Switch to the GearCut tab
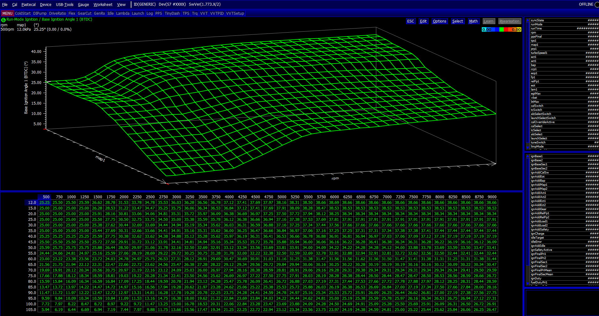Viewport: 599px width, 316px height. (x=85, y=13)
